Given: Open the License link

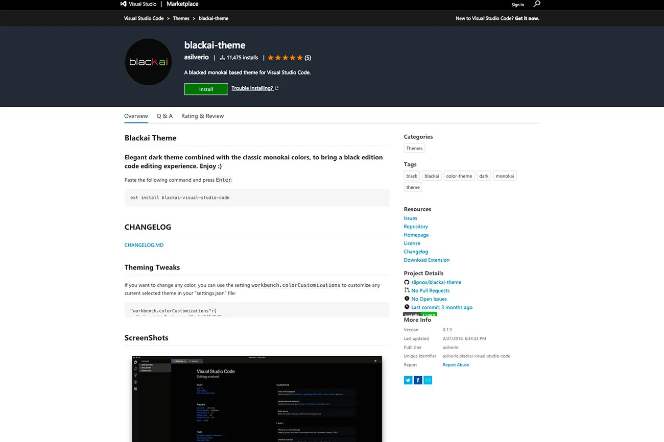Looking at the screenshot, I should 412,243.
